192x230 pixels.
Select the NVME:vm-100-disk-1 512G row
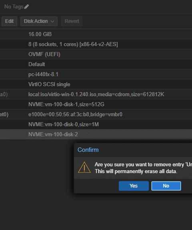(x=96, y=104)
